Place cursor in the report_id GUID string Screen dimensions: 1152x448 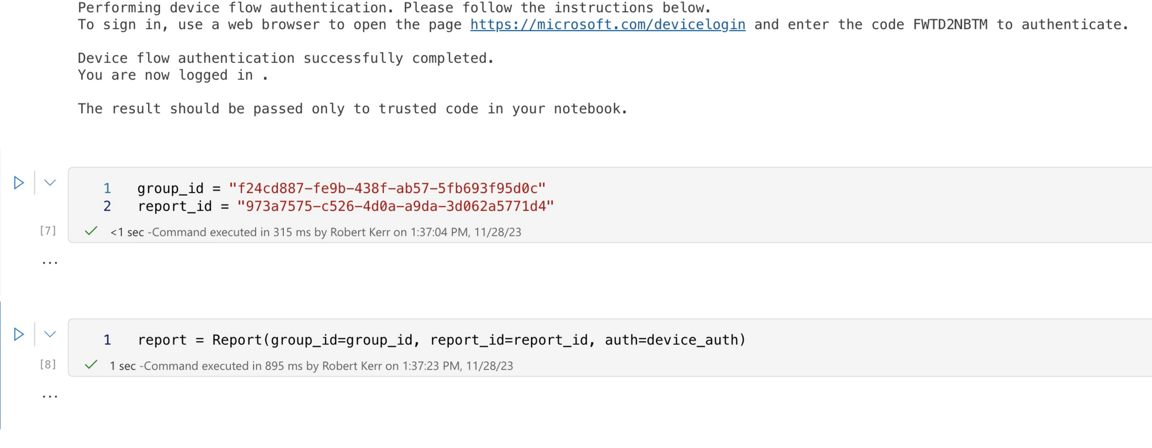click(395, 206)
